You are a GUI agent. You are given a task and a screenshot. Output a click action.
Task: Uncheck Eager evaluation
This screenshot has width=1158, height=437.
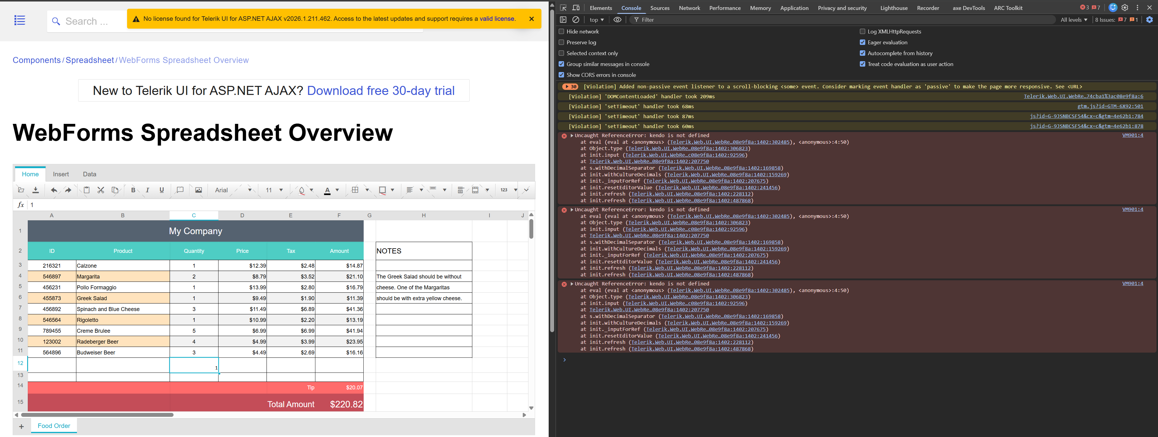pos(862,42)
